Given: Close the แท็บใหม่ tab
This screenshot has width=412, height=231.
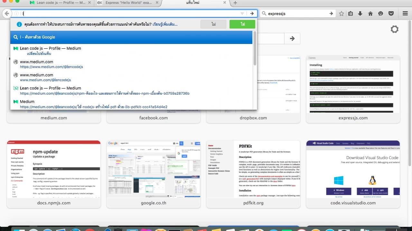Looking at the screenshot, I should [225, 3].
